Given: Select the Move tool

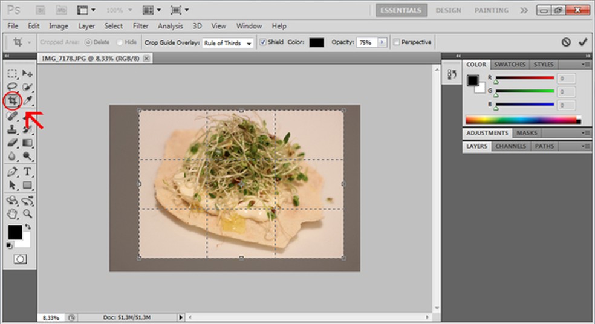Looking at the screenshot, I should coord(27,73).
